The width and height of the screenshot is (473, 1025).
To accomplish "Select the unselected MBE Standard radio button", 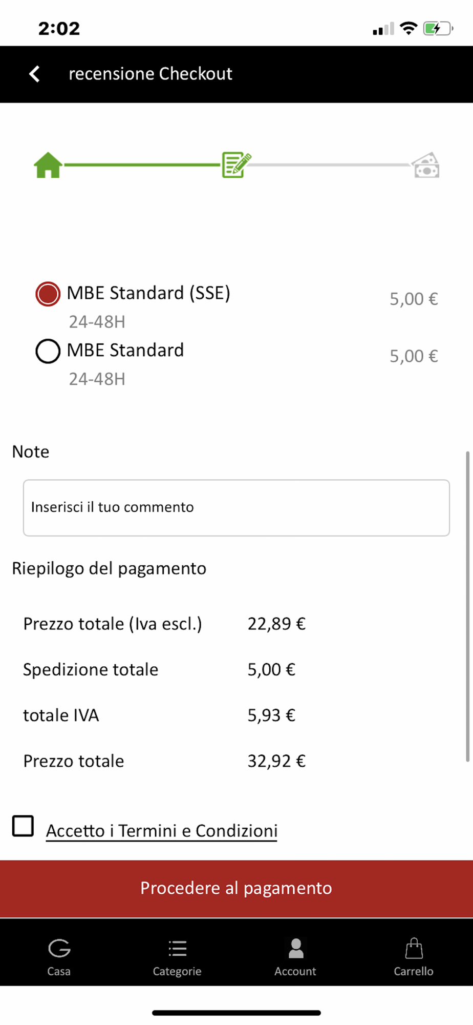I will click(48, 351).
